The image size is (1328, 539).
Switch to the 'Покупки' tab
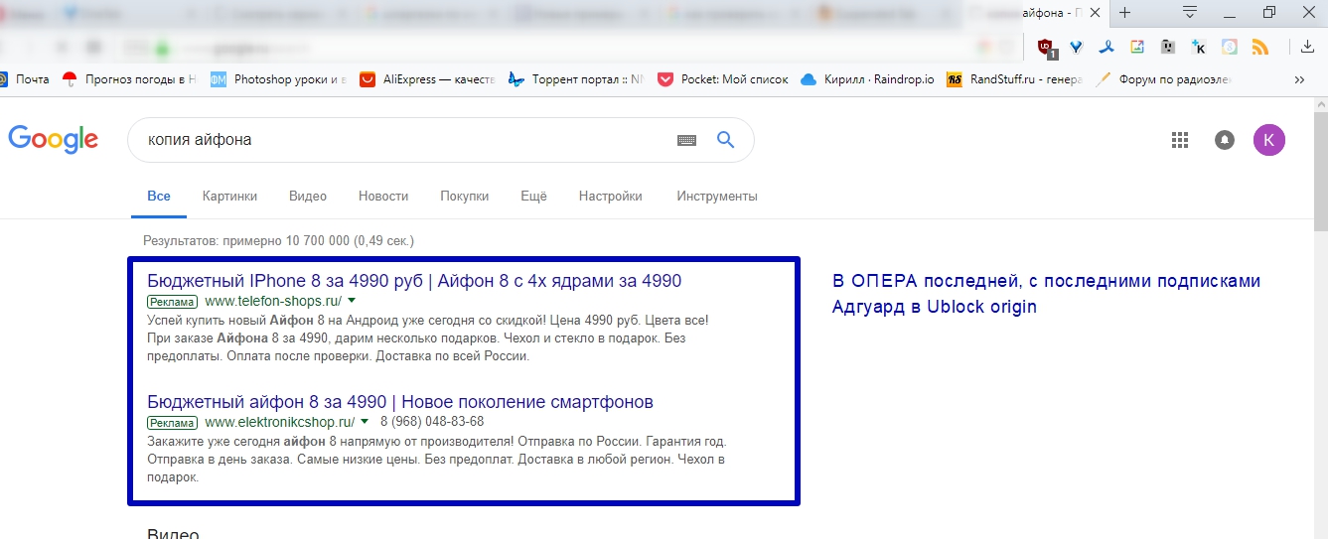tap(465, 196)
